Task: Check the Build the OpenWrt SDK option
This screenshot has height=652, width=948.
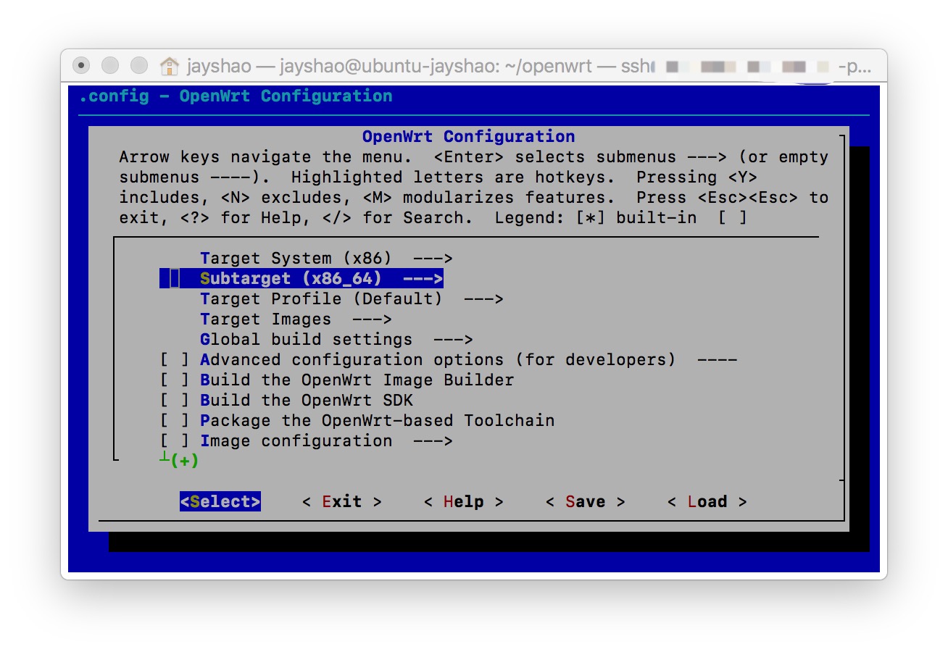Action: (175, 401)
